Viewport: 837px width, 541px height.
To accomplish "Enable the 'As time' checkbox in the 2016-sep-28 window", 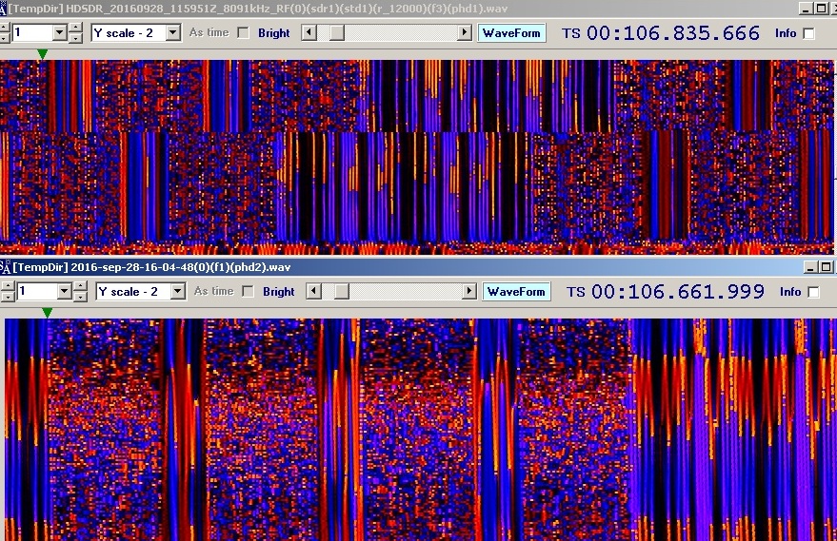I will 248,292.
